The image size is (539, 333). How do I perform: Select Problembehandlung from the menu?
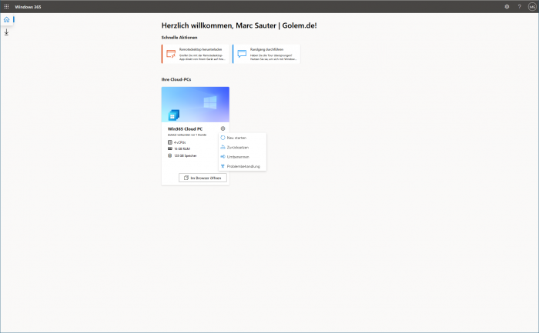[x=243, y=166]
